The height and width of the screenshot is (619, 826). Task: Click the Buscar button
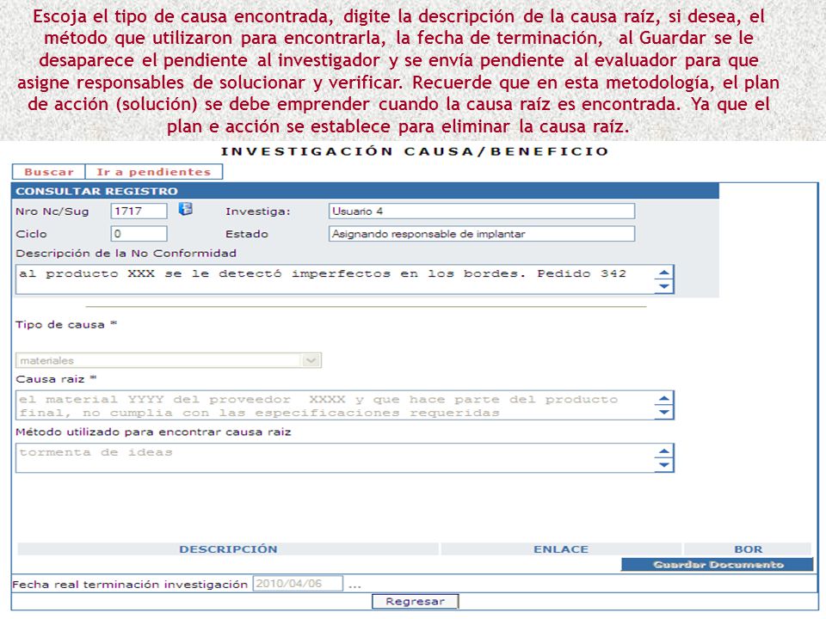pyautogui.click(x=48, y=172)
